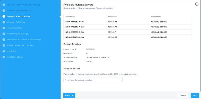The image size is (201, 99).
Task: Select row NTNX-JWF4853-A-CVM in table
Action: pyautogui.click(x=128, y=22)
